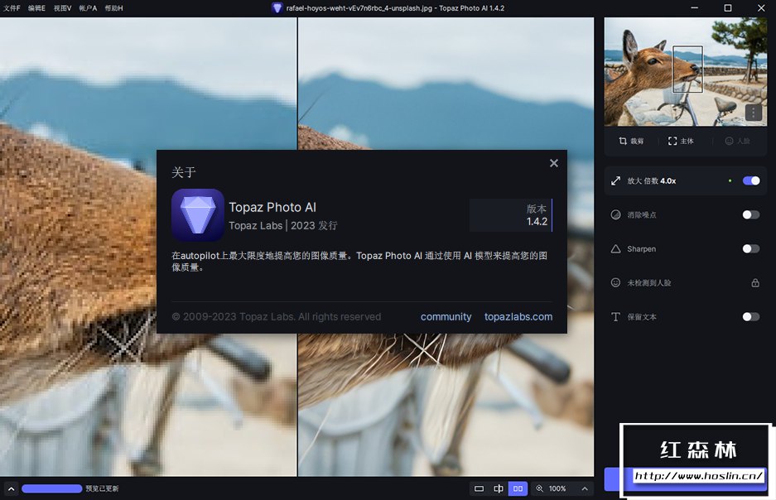Image resolution: width=776 pixels, height=500 pixels.
Task: Click the Topaz icon in the title bar
Action: pyautogui.click(x=277, y=8)
